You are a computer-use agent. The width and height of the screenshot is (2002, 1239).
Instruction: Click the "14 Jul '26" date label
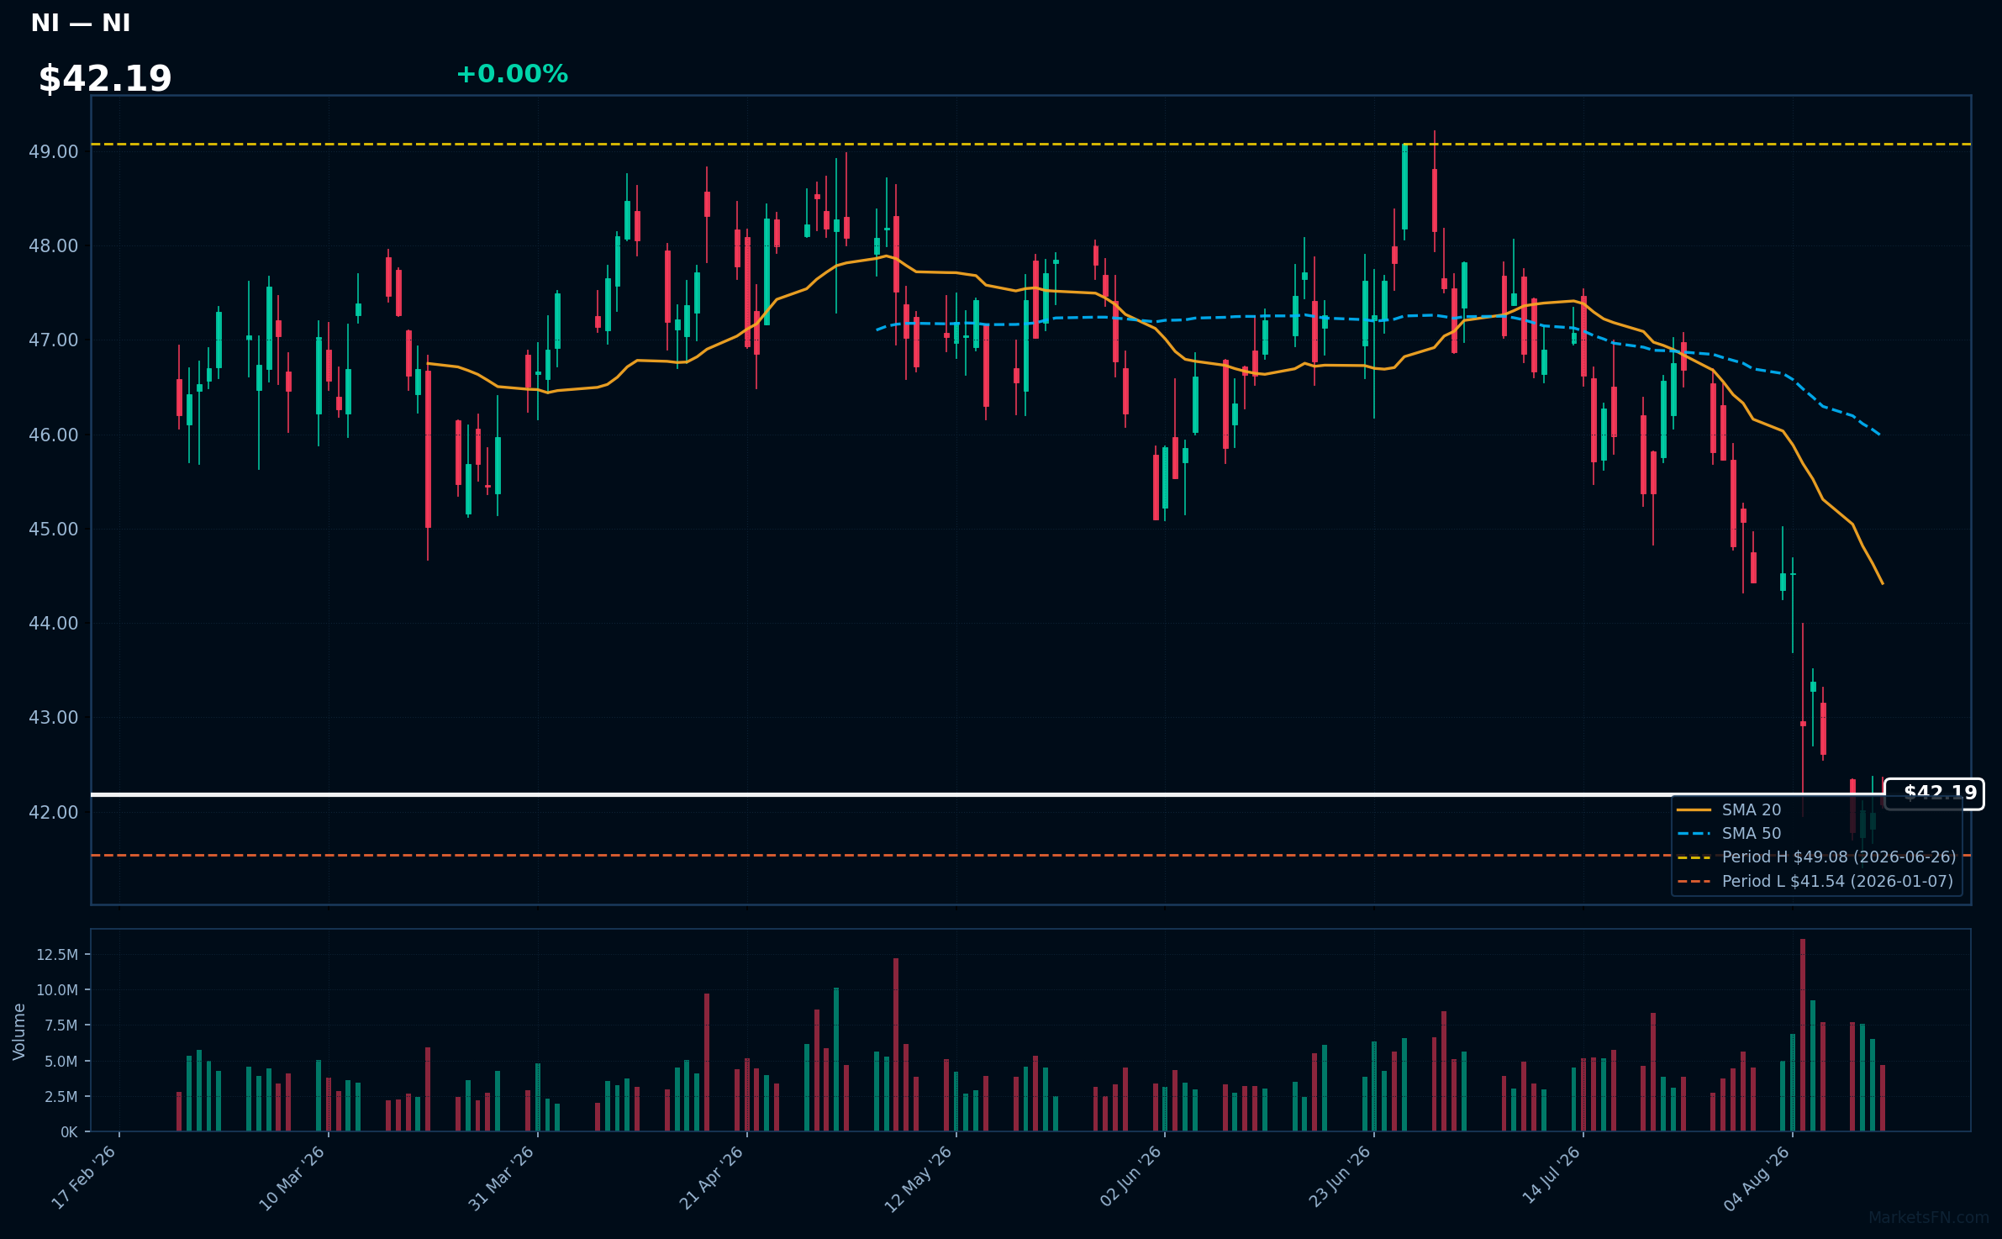click(x=1552, y=1175)
